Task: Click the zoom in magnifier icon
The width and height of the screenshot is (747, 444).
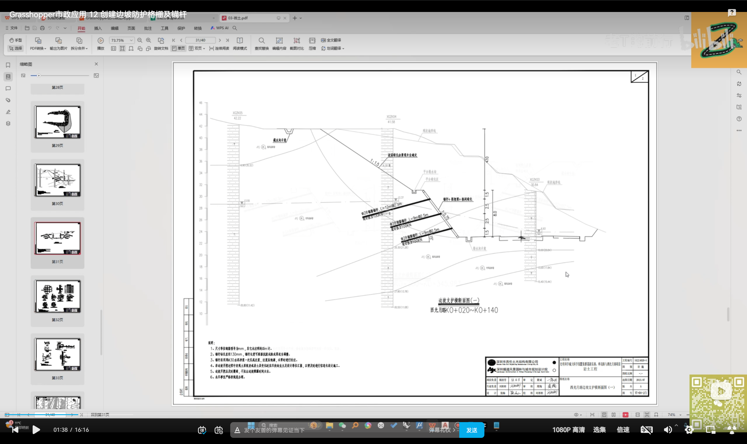Action: (x=149, y=40)
